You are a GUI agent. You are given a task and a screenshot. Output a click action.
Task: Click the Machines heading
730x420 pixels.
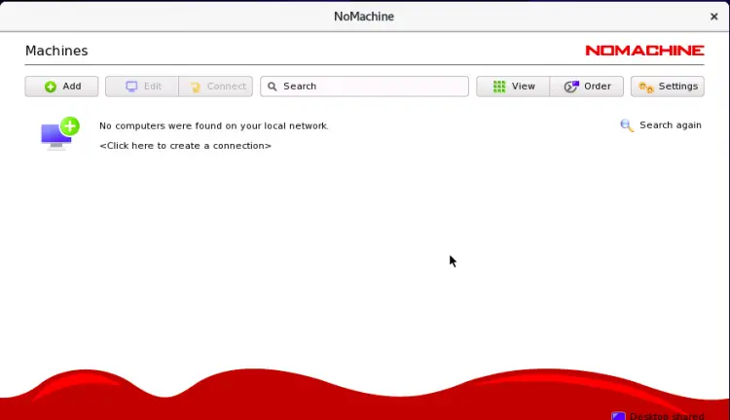point(56,51)
